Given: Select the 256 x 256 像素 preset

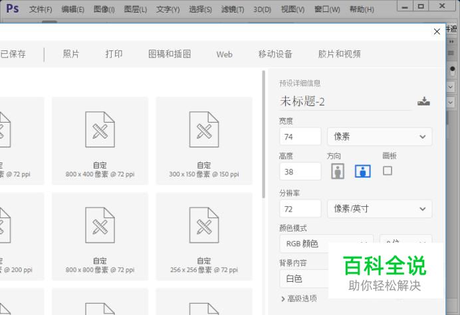Looking at the screenshot, I should [204, 237].
